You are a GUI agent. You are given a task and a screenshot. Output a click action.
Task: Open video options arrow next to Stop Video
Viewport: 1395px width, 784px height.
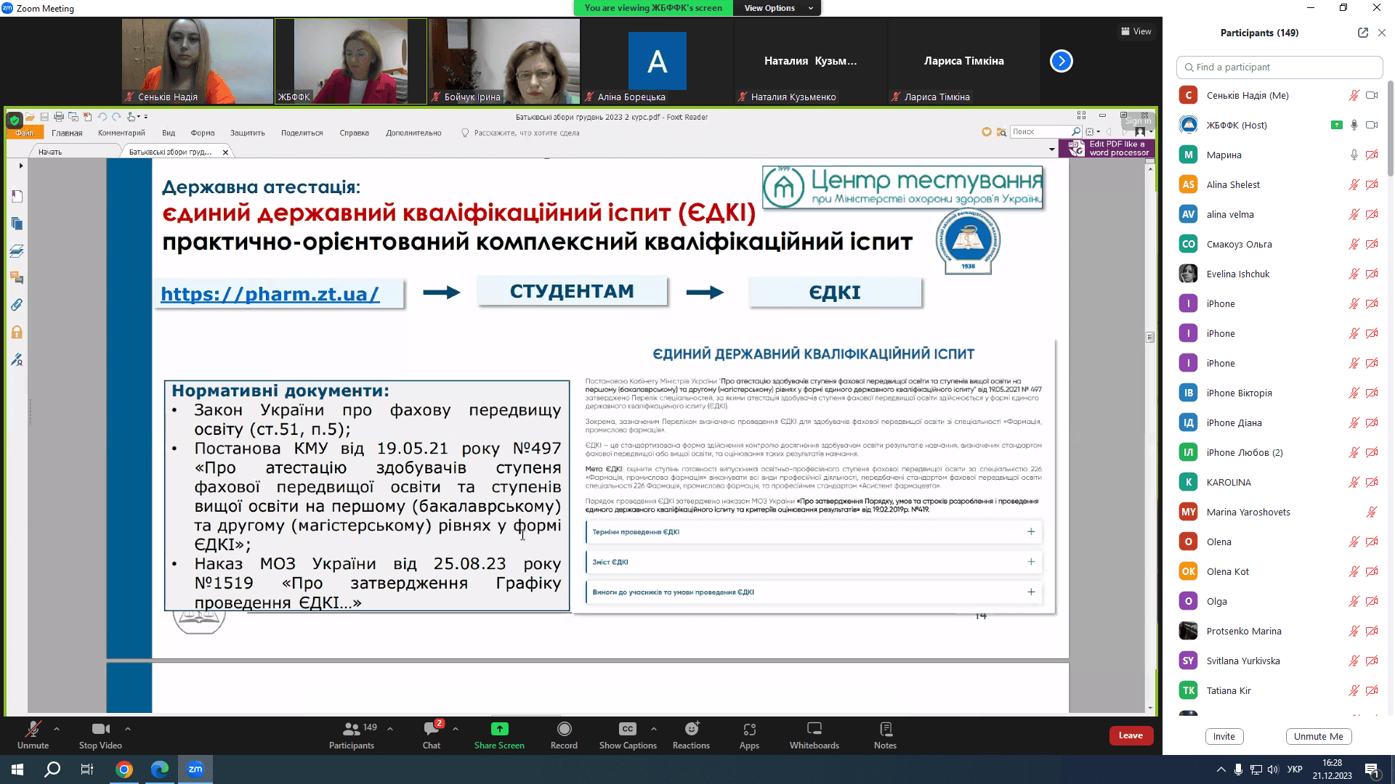128,728
